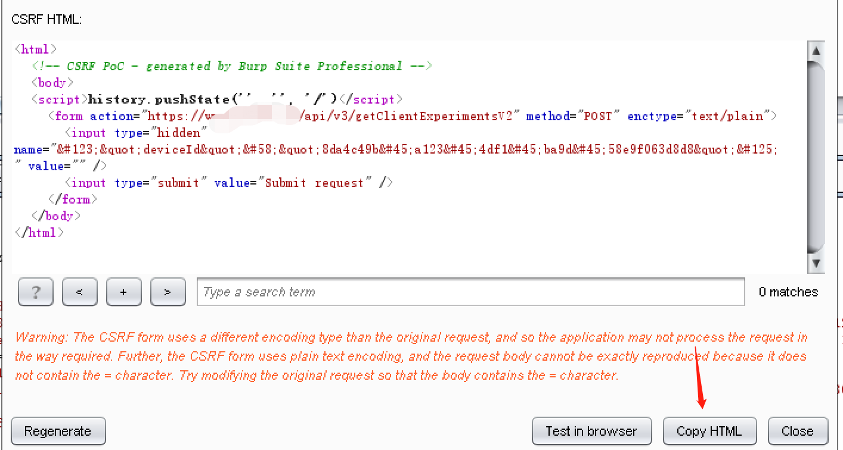Click the value="" attribute line

coord(60,166)
